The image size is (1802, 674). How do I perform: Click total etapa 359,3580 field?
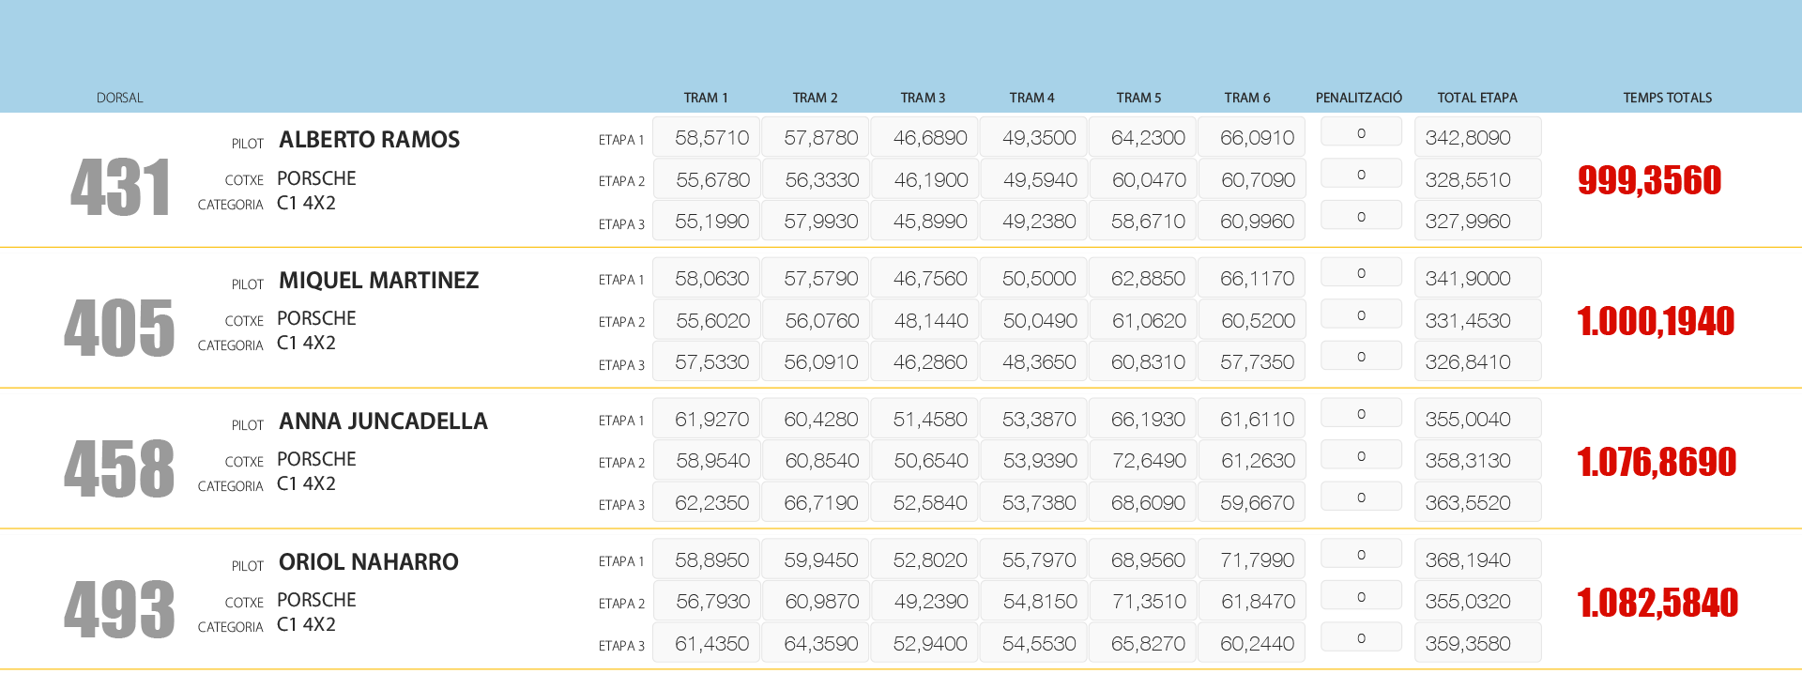tap(1476, 644)
